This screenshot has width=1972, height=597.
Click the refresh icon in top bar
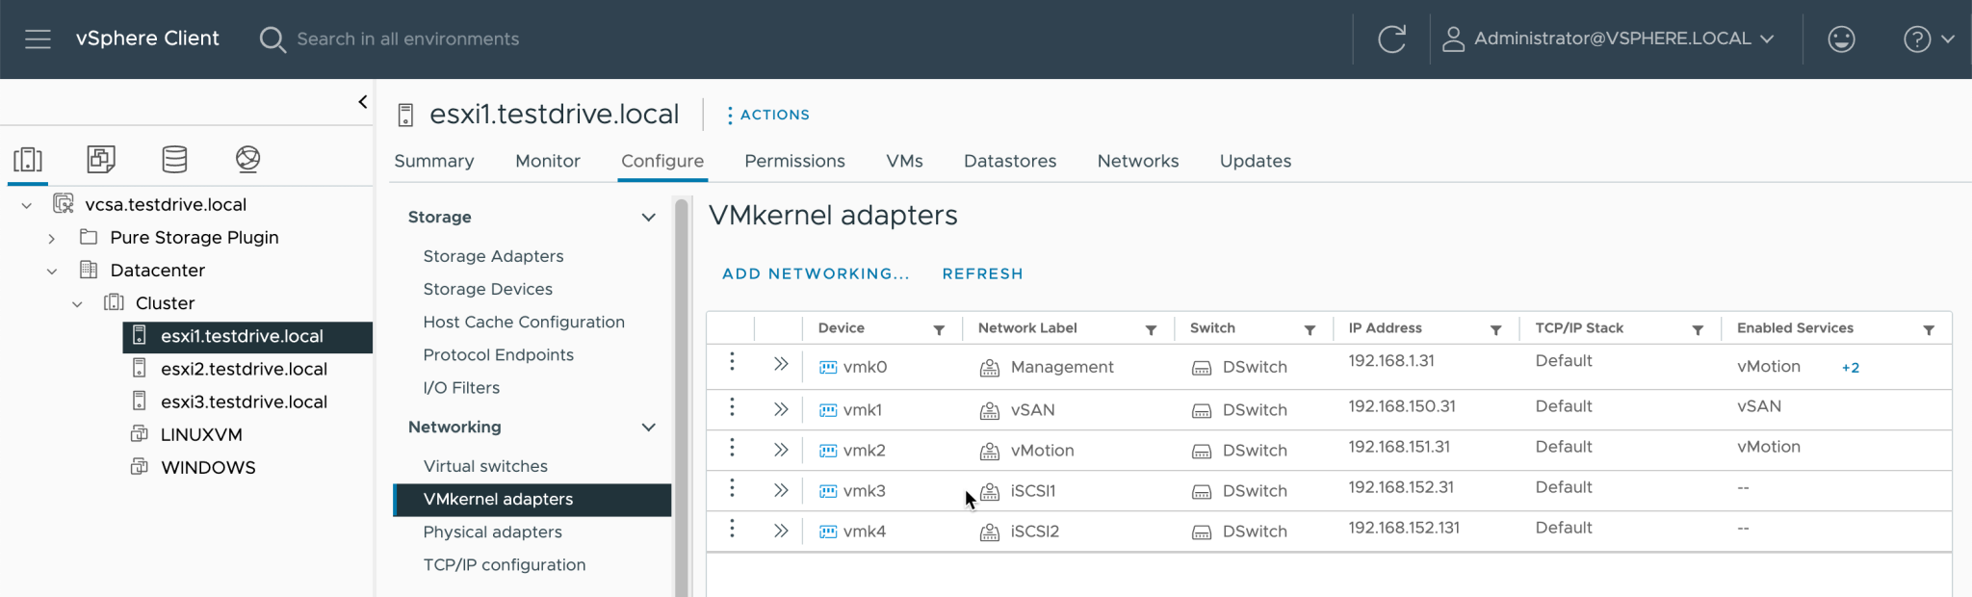click(1391, 39)
